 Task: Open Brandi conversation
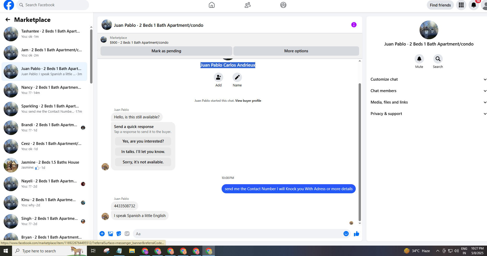click(45, 128)
